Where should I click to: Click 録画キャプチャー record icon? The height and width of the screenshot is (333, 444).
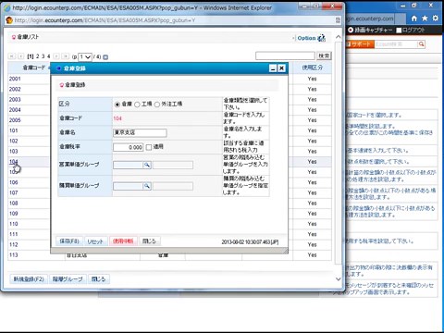[351, 30]
